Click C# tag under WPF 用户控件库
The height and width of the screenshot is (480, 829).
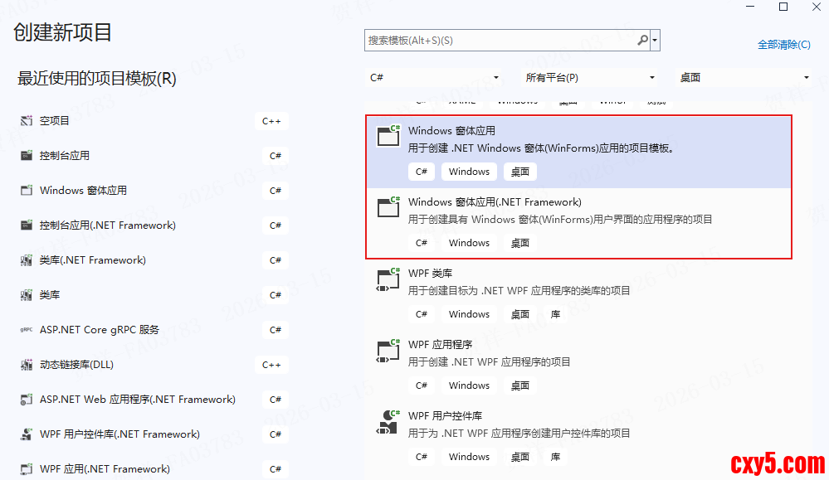(422, 457)
